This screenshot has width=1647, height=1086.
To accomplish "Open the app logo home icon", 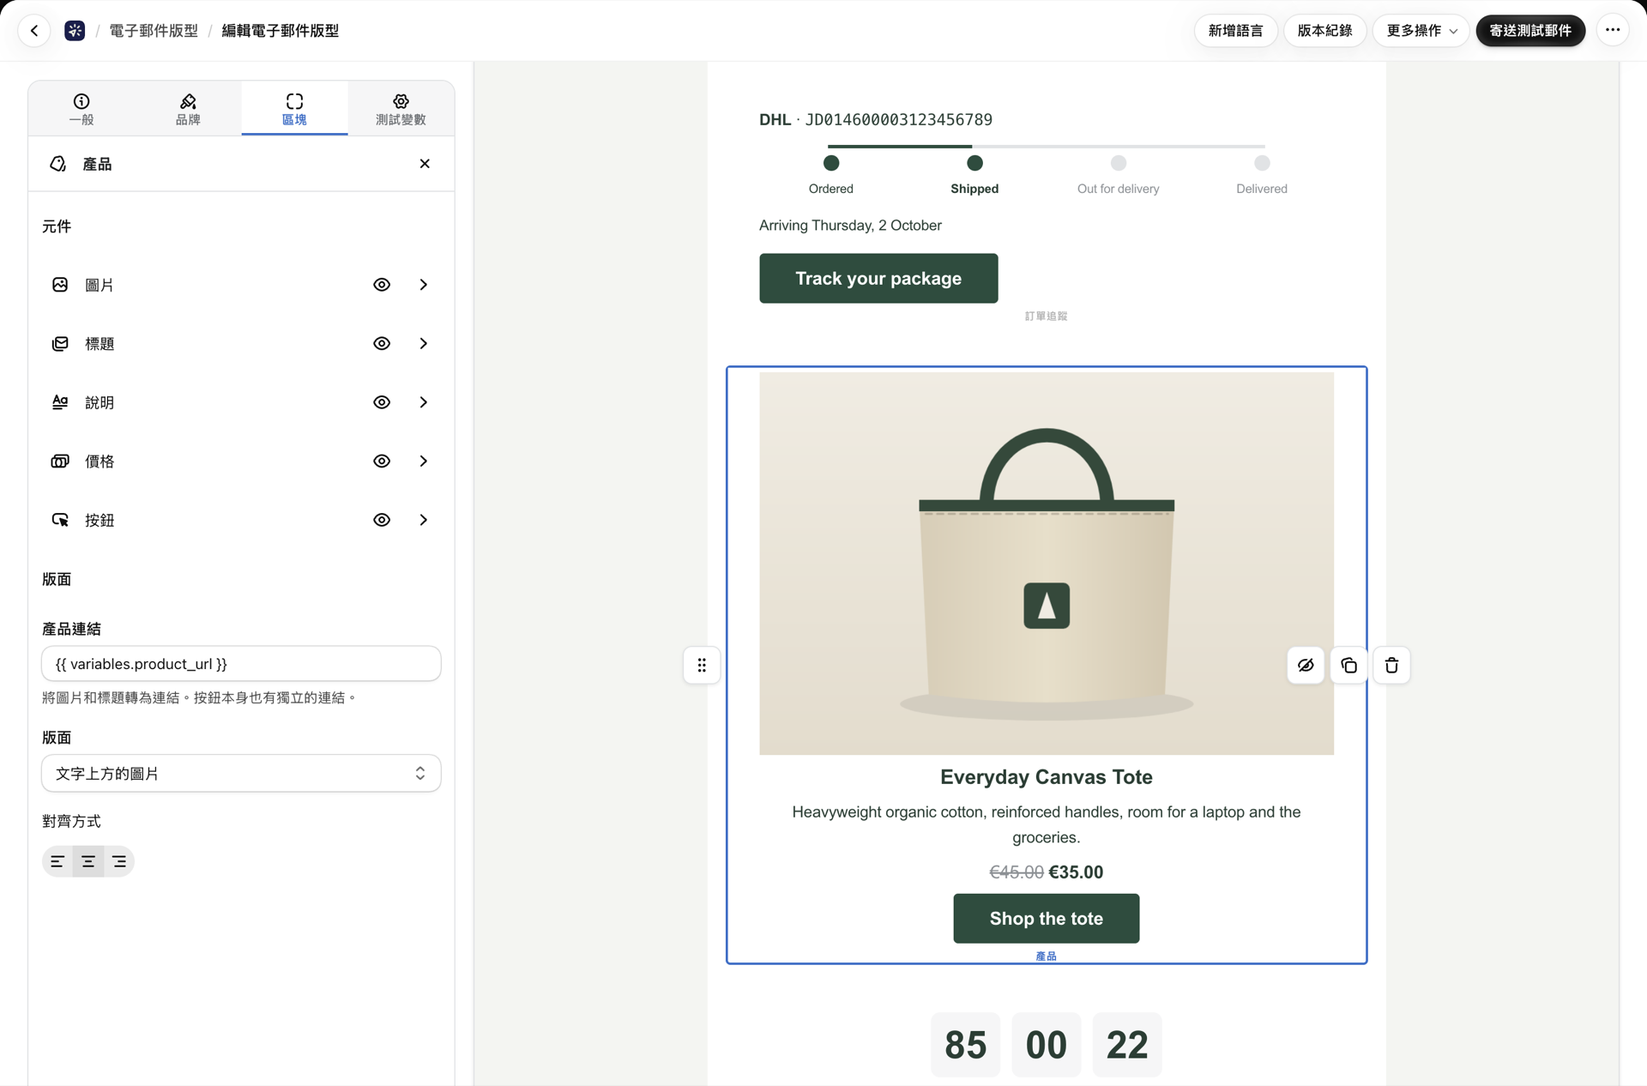I will coord(75,31).
